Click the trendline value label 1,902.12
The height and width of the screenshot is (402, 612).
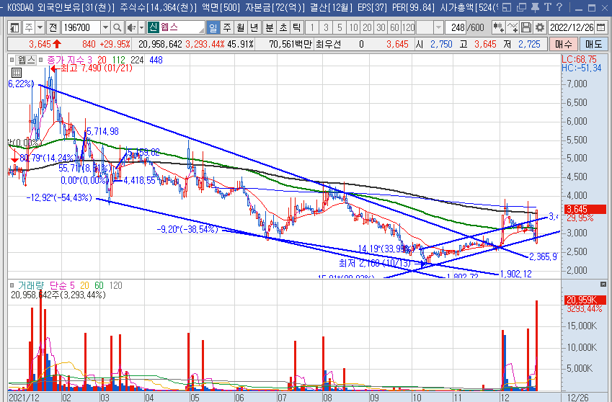(x=515, y=274)
